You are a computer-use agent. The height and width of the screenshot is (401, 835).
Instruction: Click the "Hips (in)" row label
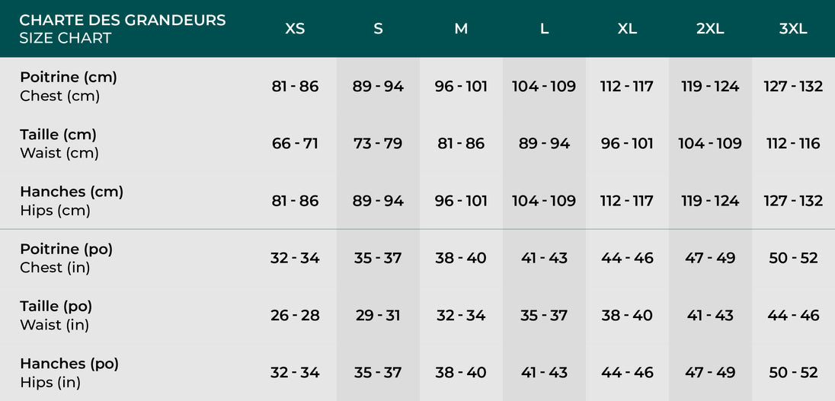coord(50,382)
